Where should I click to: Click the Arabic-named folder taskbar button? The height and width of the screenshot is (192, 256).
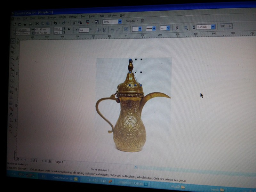coord(178,186)
